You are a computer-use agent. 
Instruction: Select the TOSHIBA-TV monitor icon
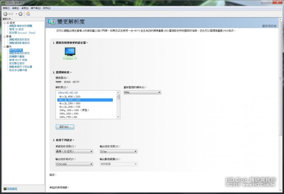pyautogui.click(x=70, y=52)
